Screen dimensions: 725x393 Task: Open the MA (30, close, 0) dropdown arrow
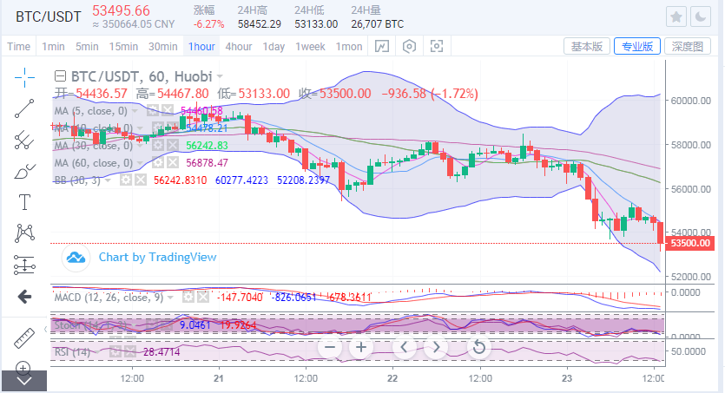point(140,146)
